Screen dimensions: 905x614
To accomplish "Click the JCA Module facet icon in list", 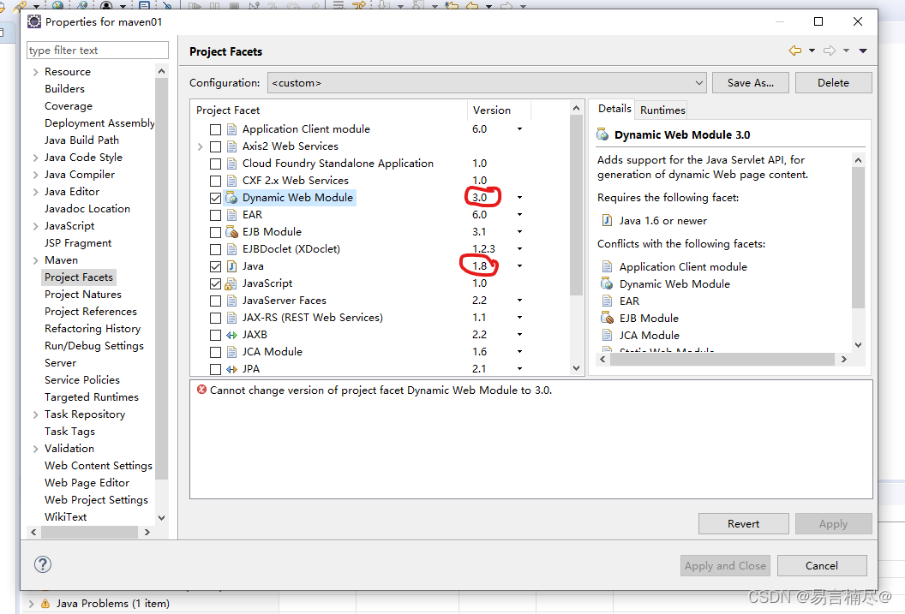I will [231, 352].
